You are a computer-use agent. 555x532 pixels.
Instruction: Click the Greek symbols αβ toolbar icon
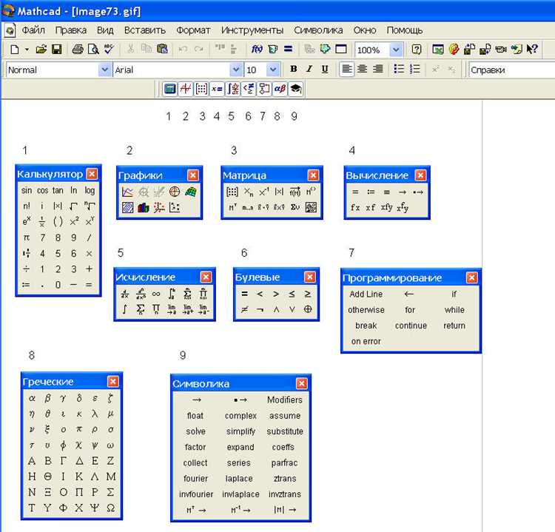tap(280, 89)
